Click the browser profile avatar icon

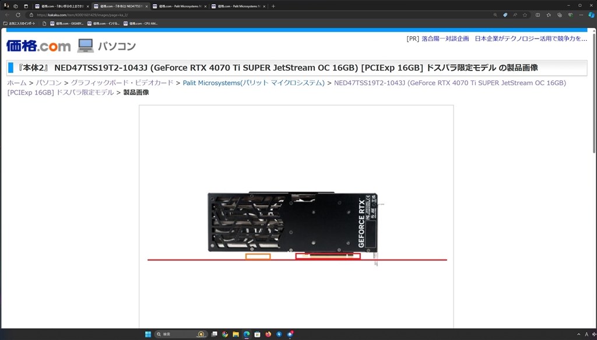(x=6, y=6)
